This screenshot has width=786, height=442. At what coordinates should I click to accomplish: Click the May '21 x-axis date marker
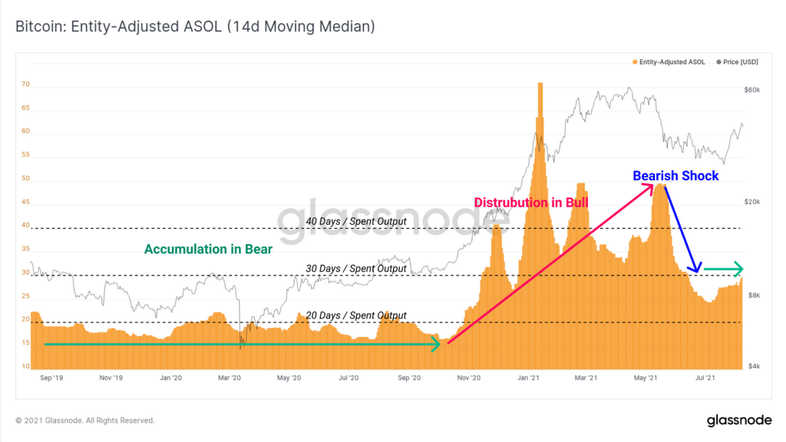coord(645,378)
